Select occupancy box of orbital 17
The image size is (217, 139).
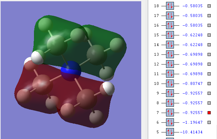(x=170, y=16)
